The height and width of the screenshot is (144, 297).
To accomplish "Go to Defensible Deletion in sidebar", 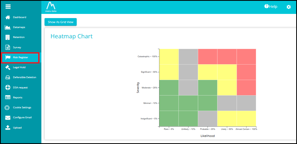I will (x=25, y=77).
